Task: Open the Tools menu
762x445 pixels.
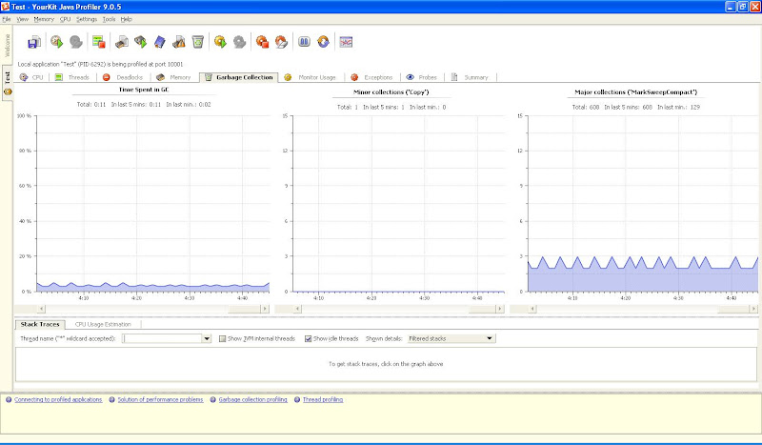Action: point(109,19)
